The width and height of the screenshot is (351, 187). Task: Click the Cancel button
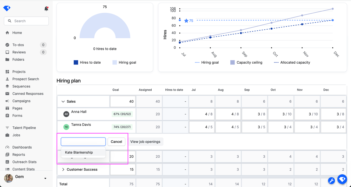116,142
